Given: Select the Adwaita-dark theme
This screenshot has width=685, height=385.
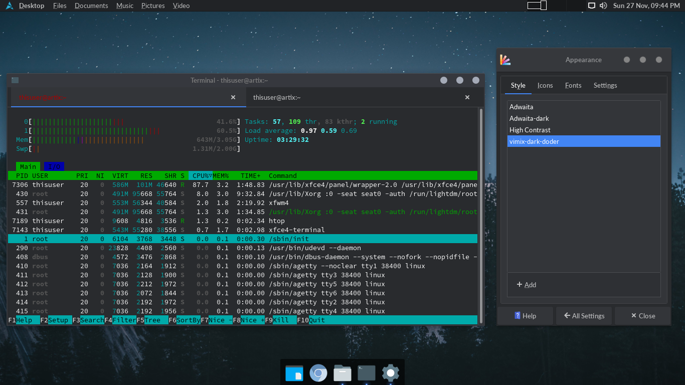Looking at the screenshot, I should pyautogui.click(x=584, y=118).
